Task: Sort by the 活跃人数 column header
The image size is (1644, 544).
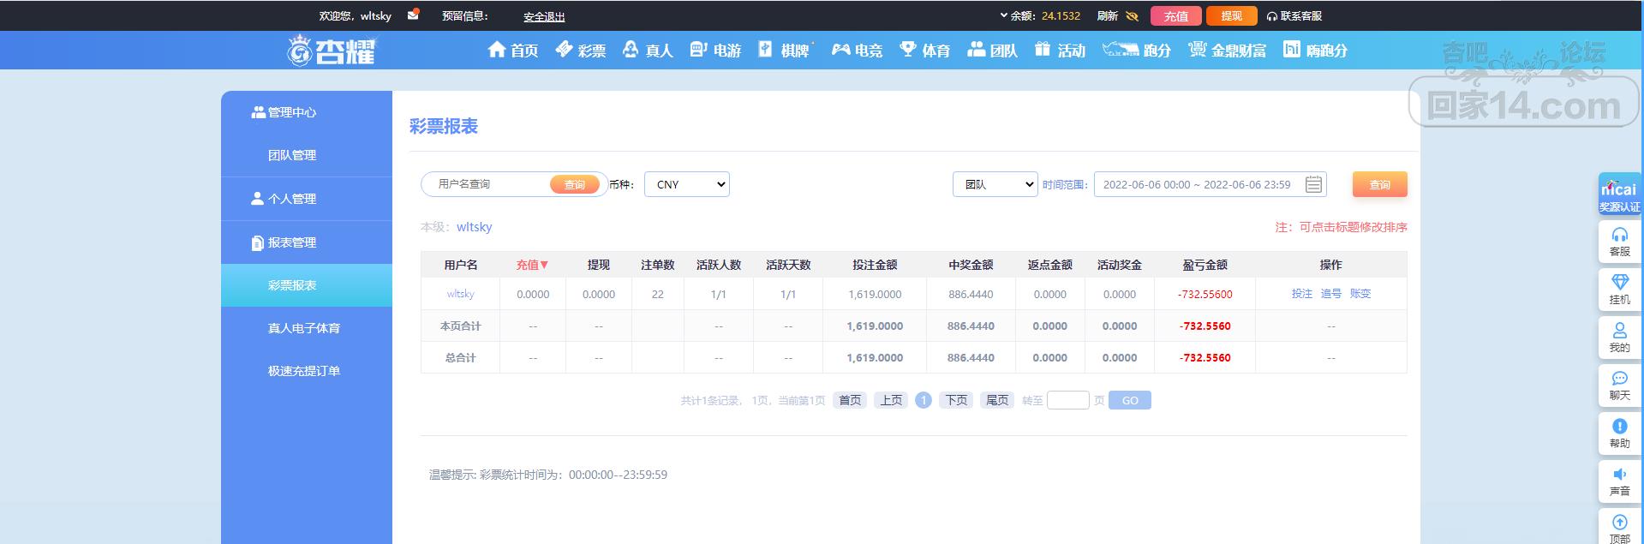Action: [719, 265]
